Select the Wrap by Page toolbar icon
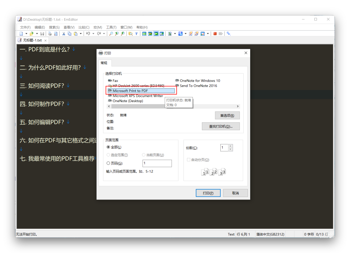Image resolution: width=350 pixels, height=253 pixels. pos(162,34)
